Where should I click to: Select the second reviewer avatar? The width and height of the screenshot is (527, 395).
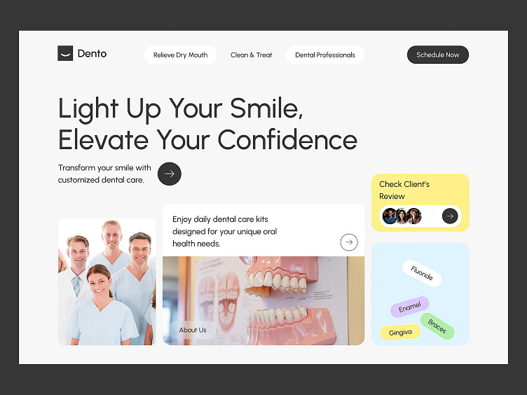point(402,216)
